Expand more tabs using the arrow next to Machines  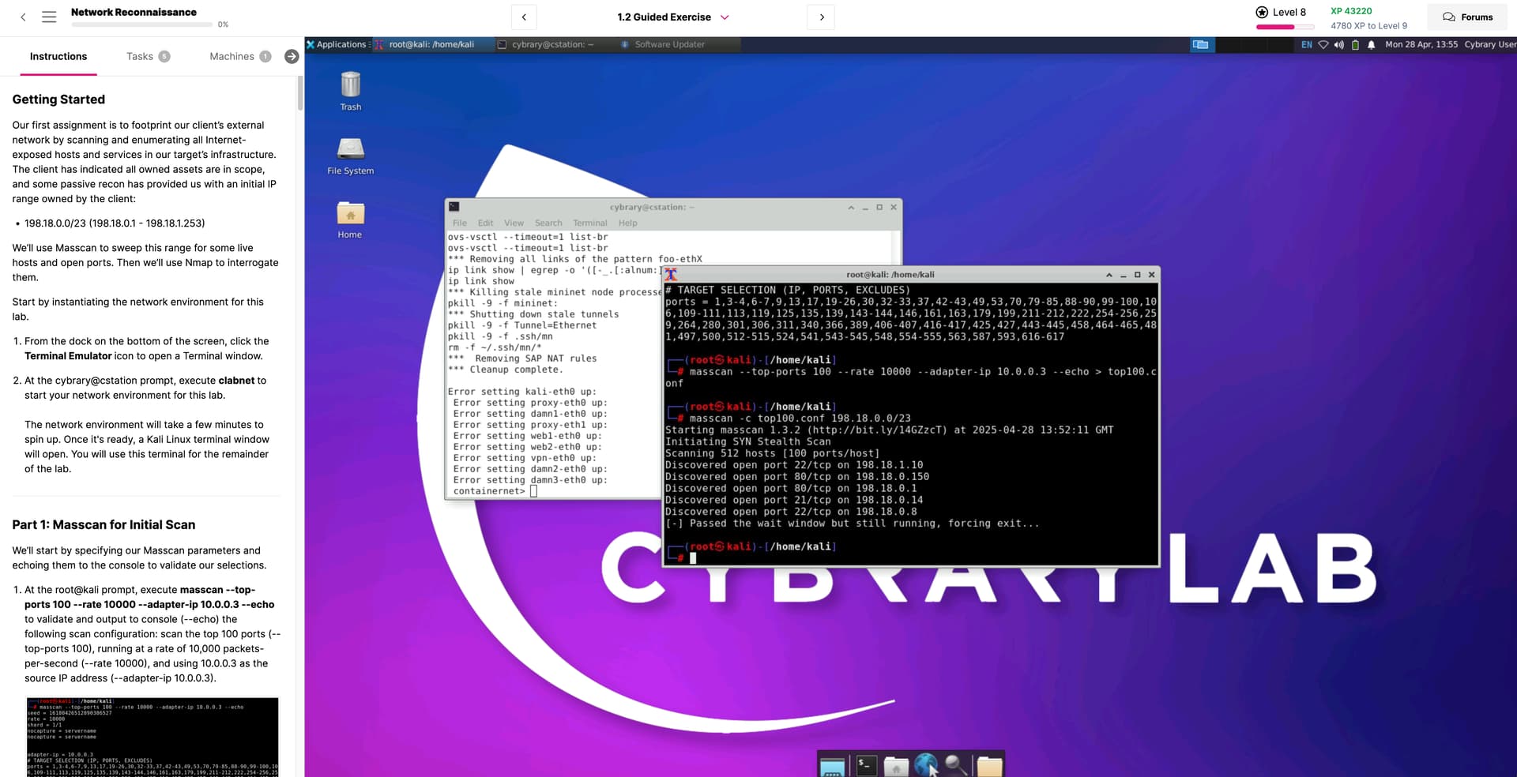click(292, 56)
